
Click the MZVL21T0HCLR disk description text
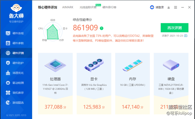click(171, 89)
